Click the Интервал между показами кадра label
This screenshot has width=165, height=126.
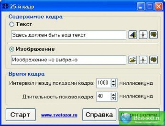(x=52, y=83)
